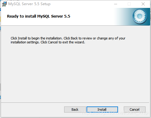Click the 'Ready to install MySQL Server 5.5' heading
This screenshot has width=151, height=118.
(38, 16)
